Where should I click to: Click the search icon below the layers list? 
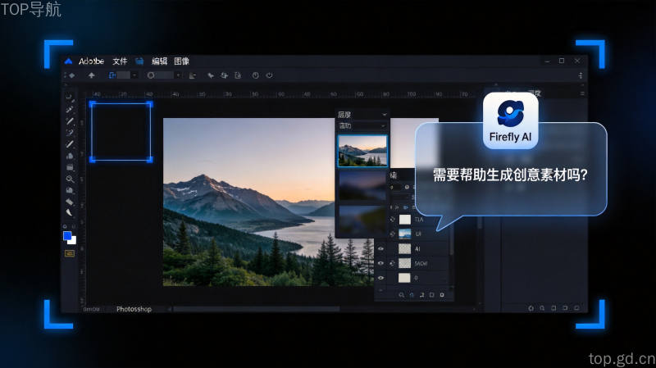click(401, 295)
